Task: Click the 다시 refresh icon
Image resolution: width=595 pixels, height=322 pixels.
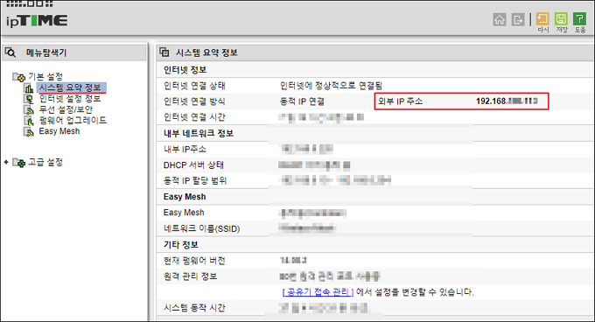Action: tap(542, 19)
